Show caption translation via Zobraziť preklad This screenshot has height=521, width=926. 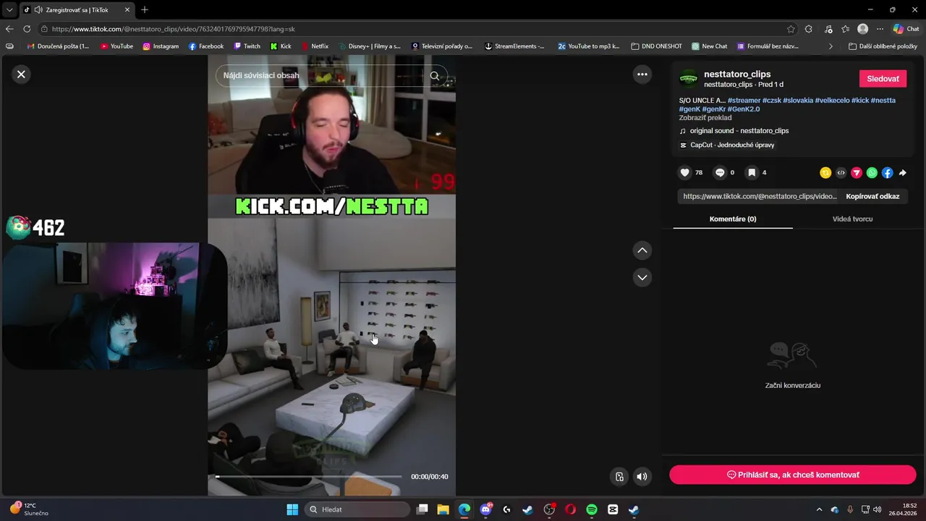(705, 118)
